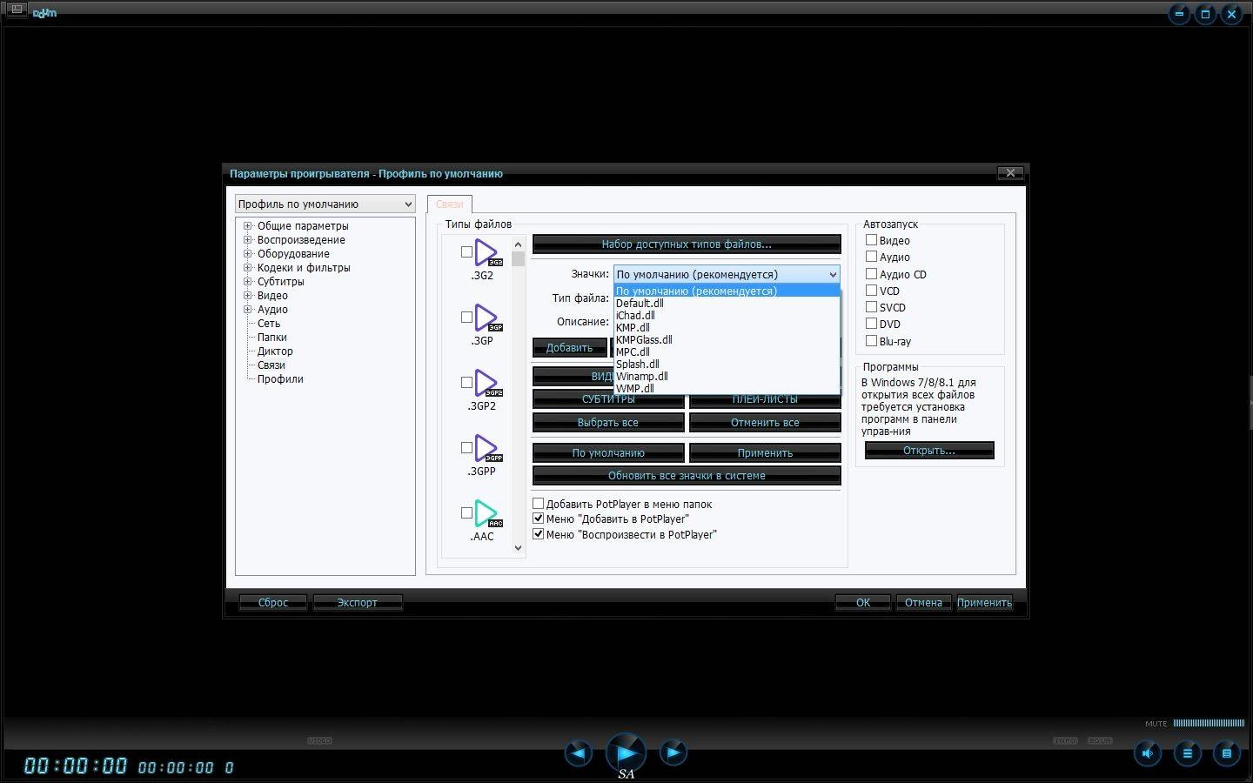
Task: Enable autoplay for Blu-ray
Action: [x=871, y=341]
